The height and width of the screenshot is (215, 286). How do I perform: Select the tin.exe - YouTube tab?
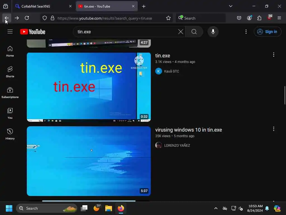pyautogui.click(x=107, y=6)
